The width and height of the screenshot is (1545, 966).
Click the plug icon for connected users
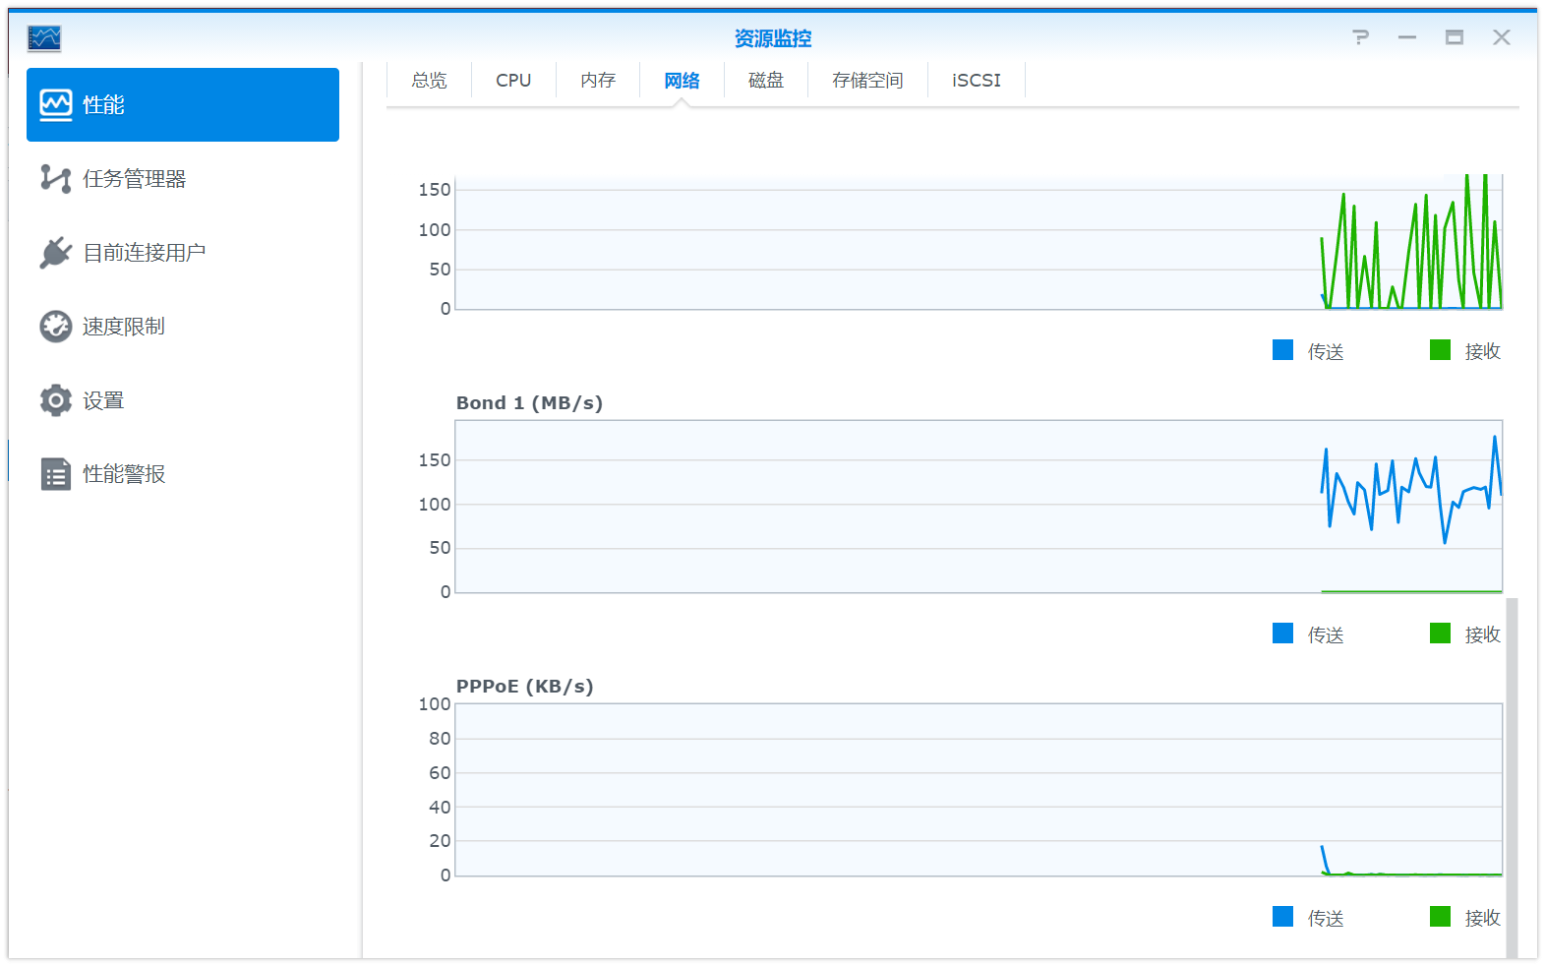coord(56,253)
